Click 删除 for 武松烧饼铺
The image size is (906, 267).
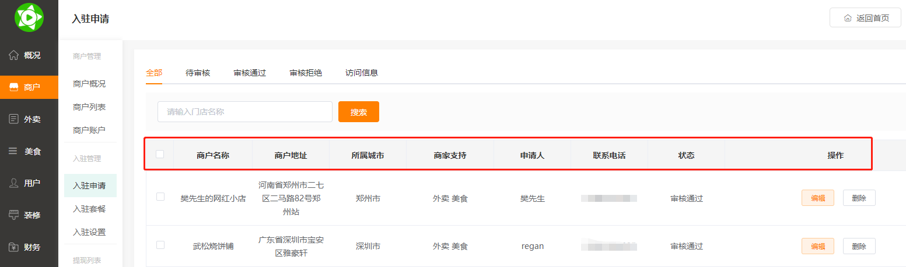point(859,246)
